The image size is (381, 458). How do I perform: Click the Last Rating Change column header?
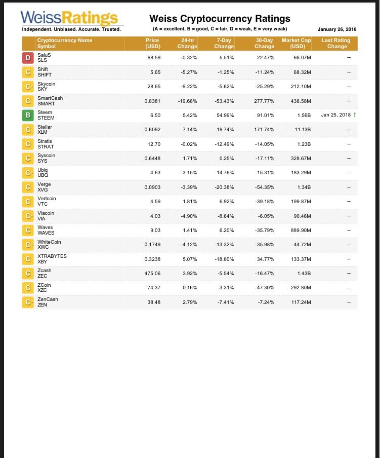tap(335, 43)
